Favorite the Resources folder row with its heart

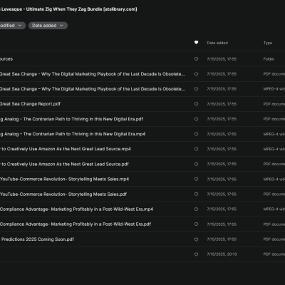pos(196,59)
